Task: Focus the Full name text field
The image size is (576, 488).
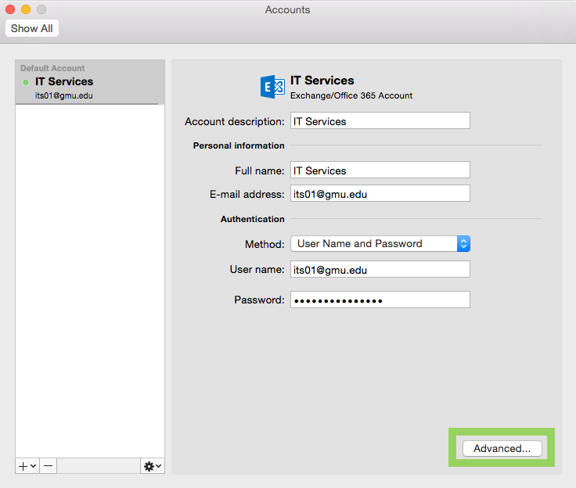Action: (380, 170)
